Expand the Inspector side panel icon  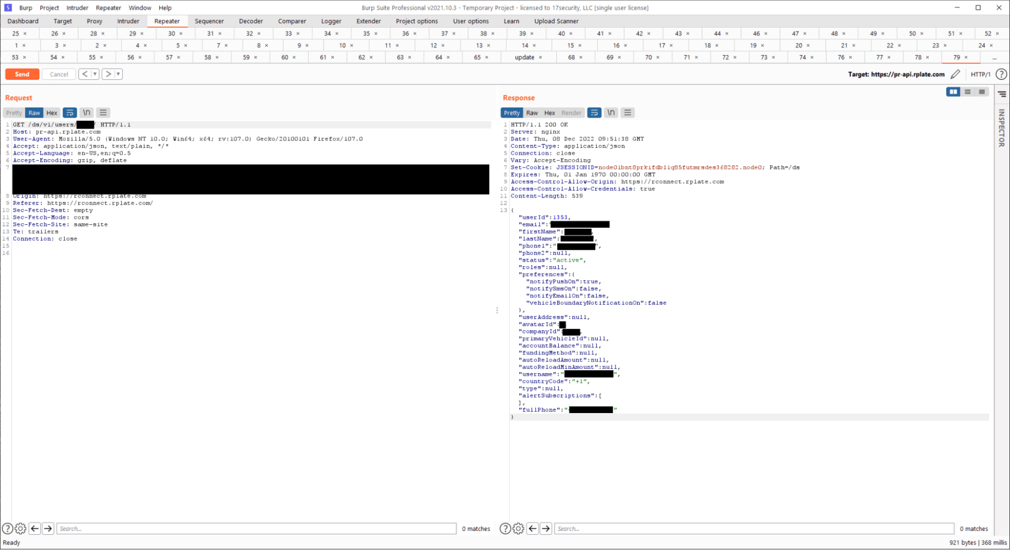pyautogui.click(x=1001, y=94)
